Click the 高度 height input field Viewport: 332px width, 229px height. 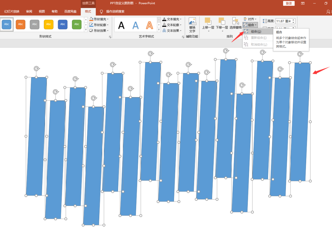pos(283,21)
